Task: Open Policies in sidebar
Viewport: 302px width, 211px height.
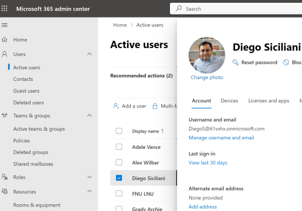Action: tap(22, 141)
